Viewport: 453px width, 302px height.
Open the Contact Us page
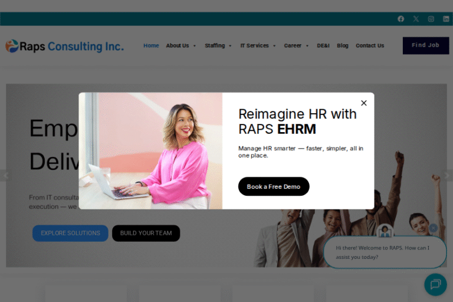pyautogui.click(x=370, y=46)
